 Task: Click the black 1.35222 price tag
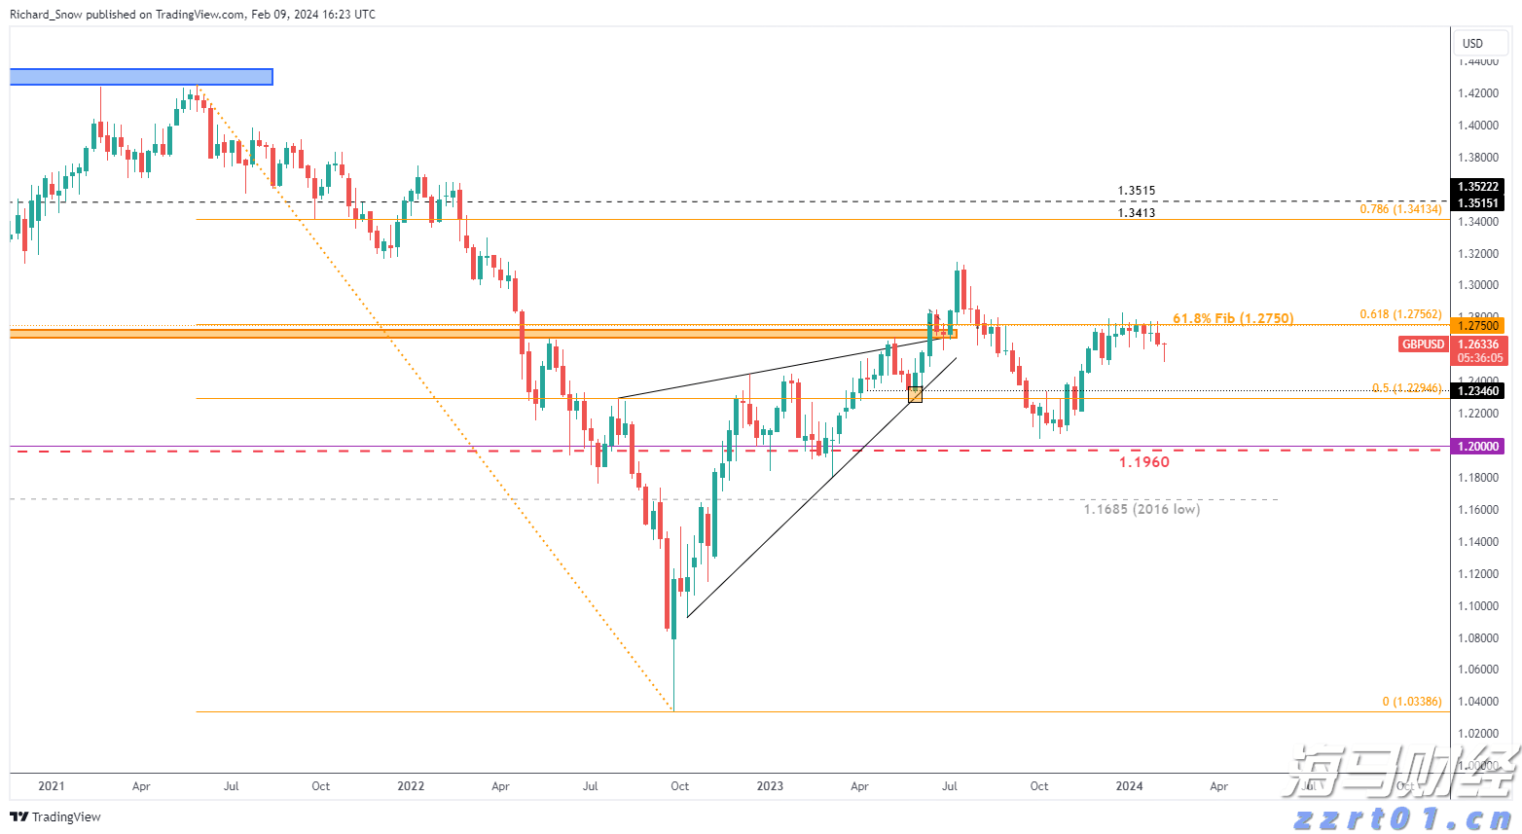coord(1478,187)
